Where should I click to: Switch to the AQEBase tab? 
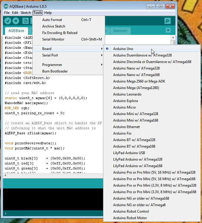point(16,31)
